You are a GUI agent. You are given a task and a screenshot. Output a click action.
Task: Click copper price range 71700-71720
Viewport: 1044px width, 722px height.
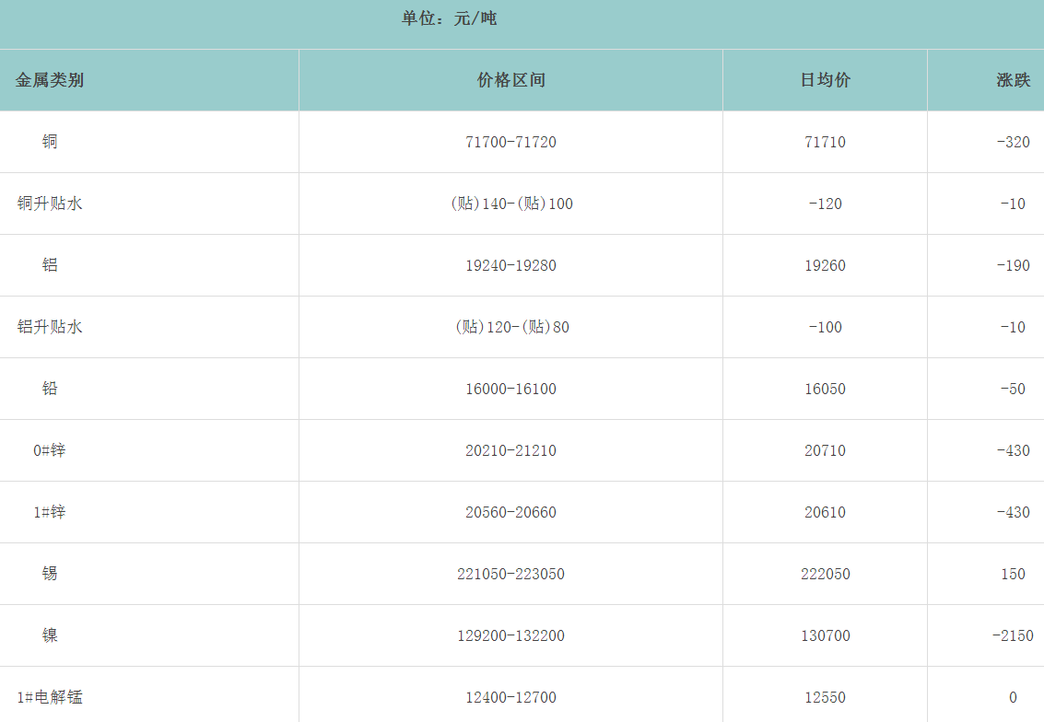(511, 142)
